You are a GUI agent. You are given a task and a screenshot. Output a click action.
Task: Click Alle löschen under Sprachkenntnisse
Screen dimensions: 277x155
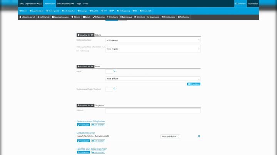pyautogui.click(x=98, y=141)
